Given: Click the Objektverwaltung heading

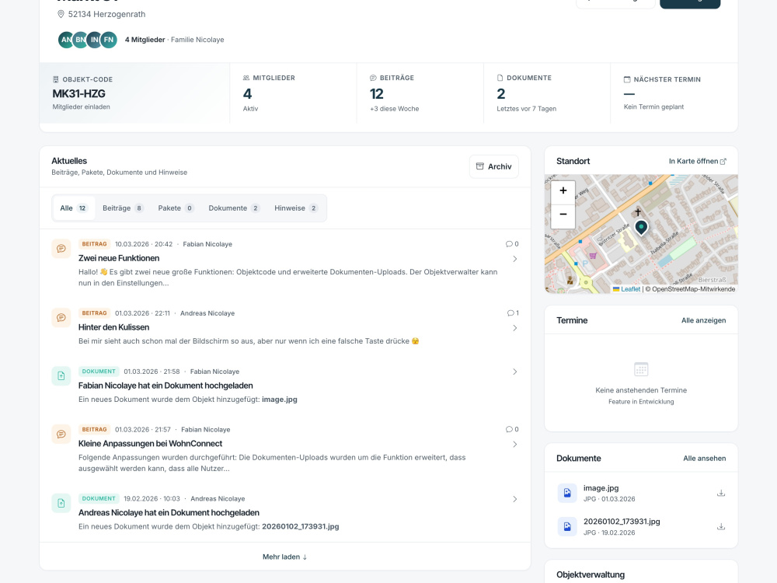Looking at the screenshot, I should tap(591, 574).
